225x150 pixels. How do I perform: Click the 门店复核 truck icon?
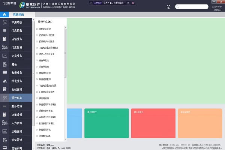[x=5, y=47]
